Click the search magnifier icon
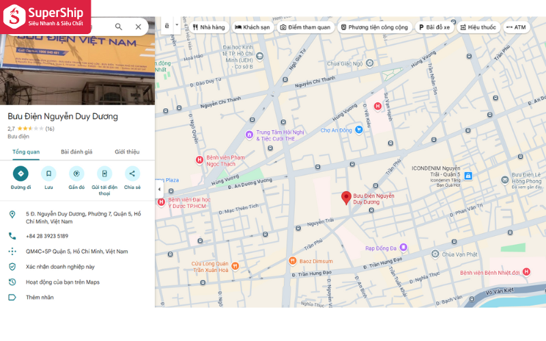Viewport: 546px width, 341px height. tap(118, 27)
